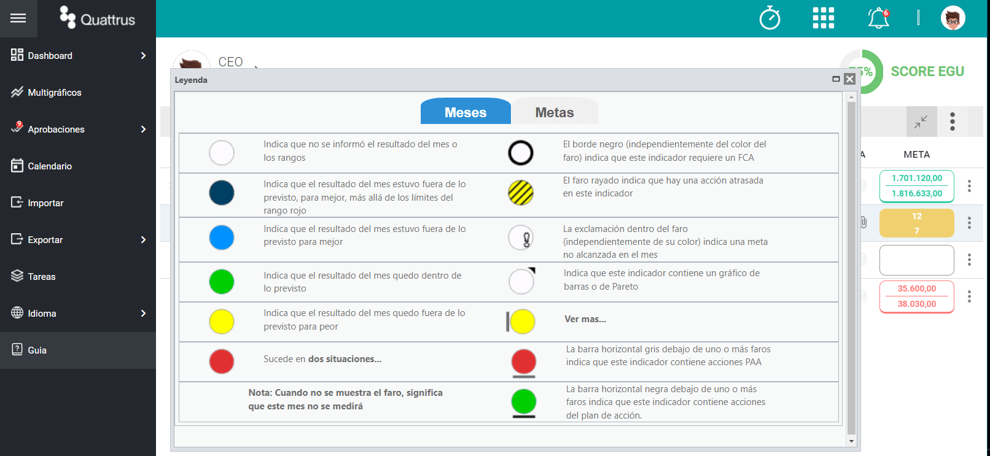Open Dashboard in the sidebar
The image size is (990, 456).
click(x=78, y=56)
